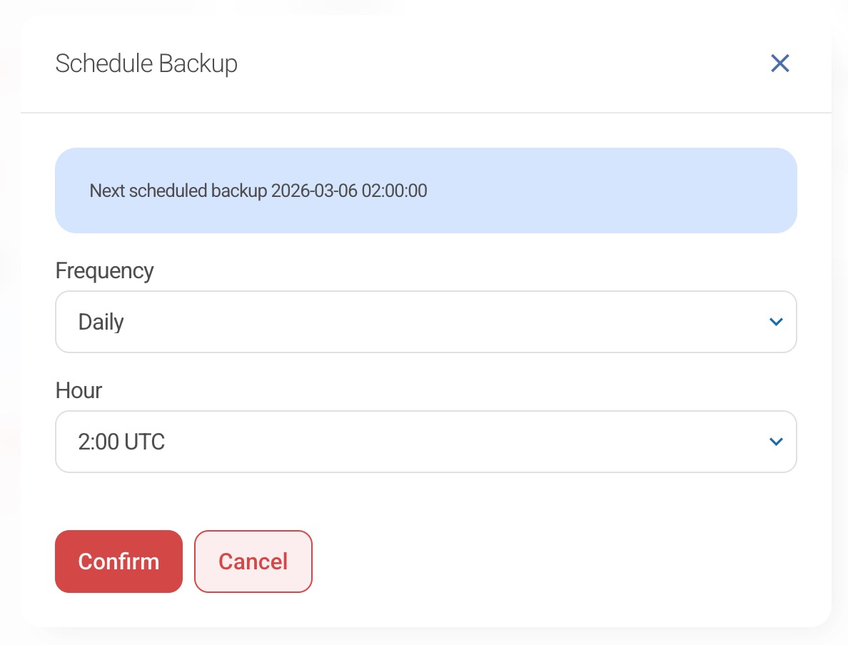Viewport: 848px width, 645px height.
Task: Click the "Next scheduled backup" text
Action: click(178, 191)
